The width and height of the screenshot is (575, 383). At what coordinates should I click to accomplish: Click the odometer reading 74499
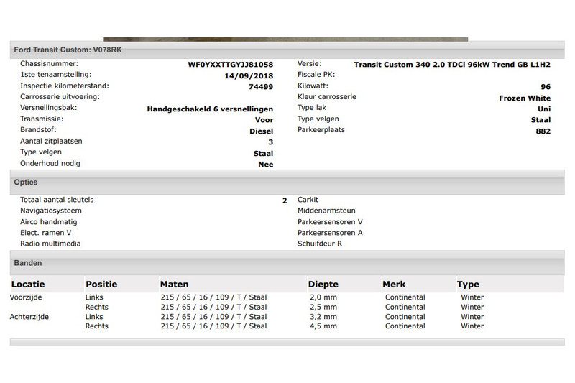pos(260,86)
